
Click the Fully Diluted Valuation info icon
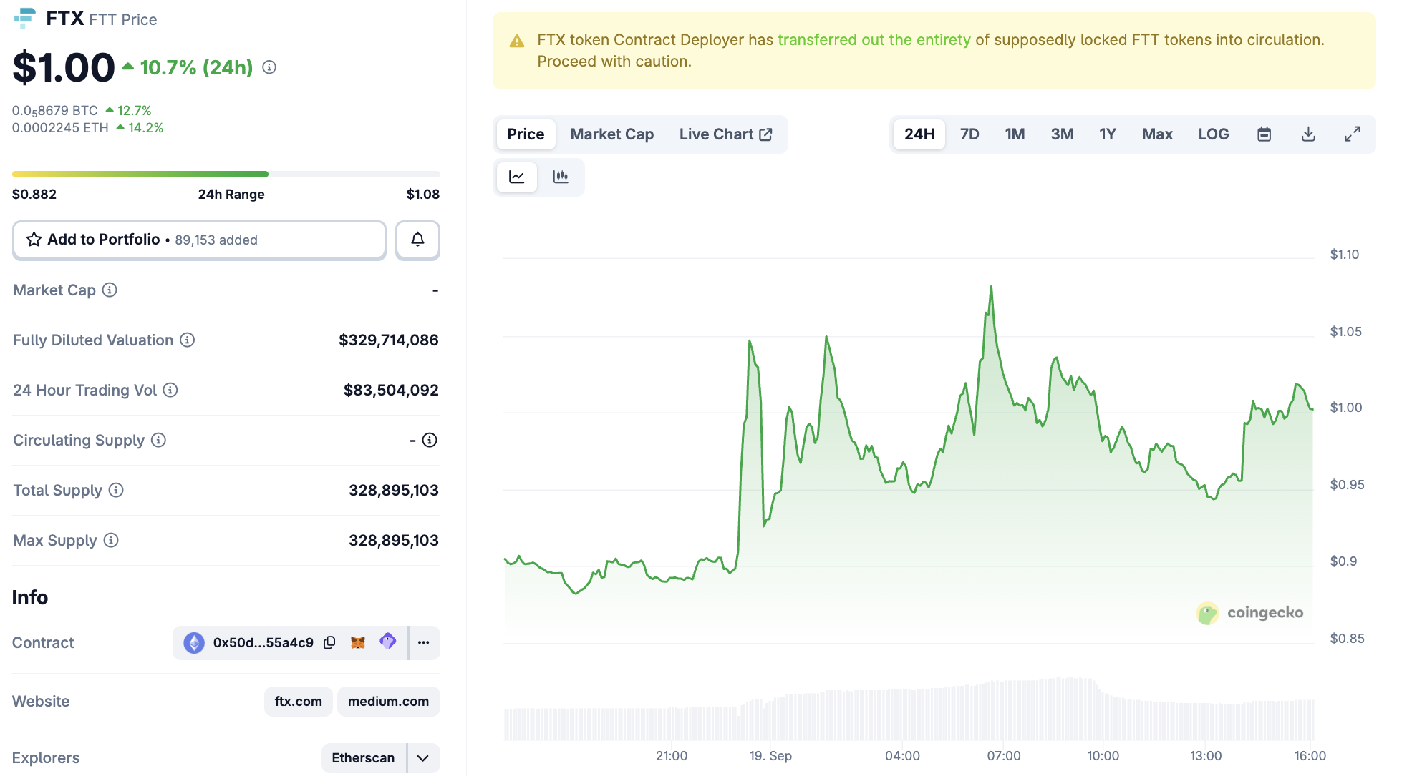[187, 340]
